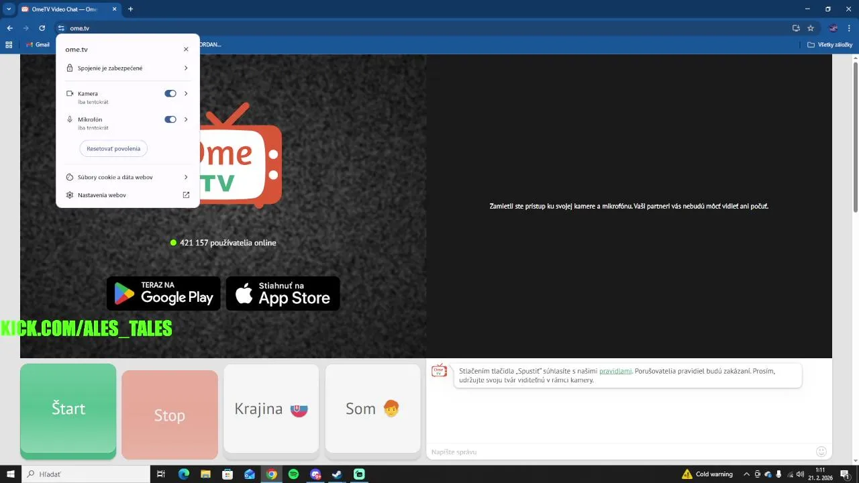Launch Microsoft Edge from taskbar
The width and height of the screenshot is (859, 483).
tap(184, 474)
